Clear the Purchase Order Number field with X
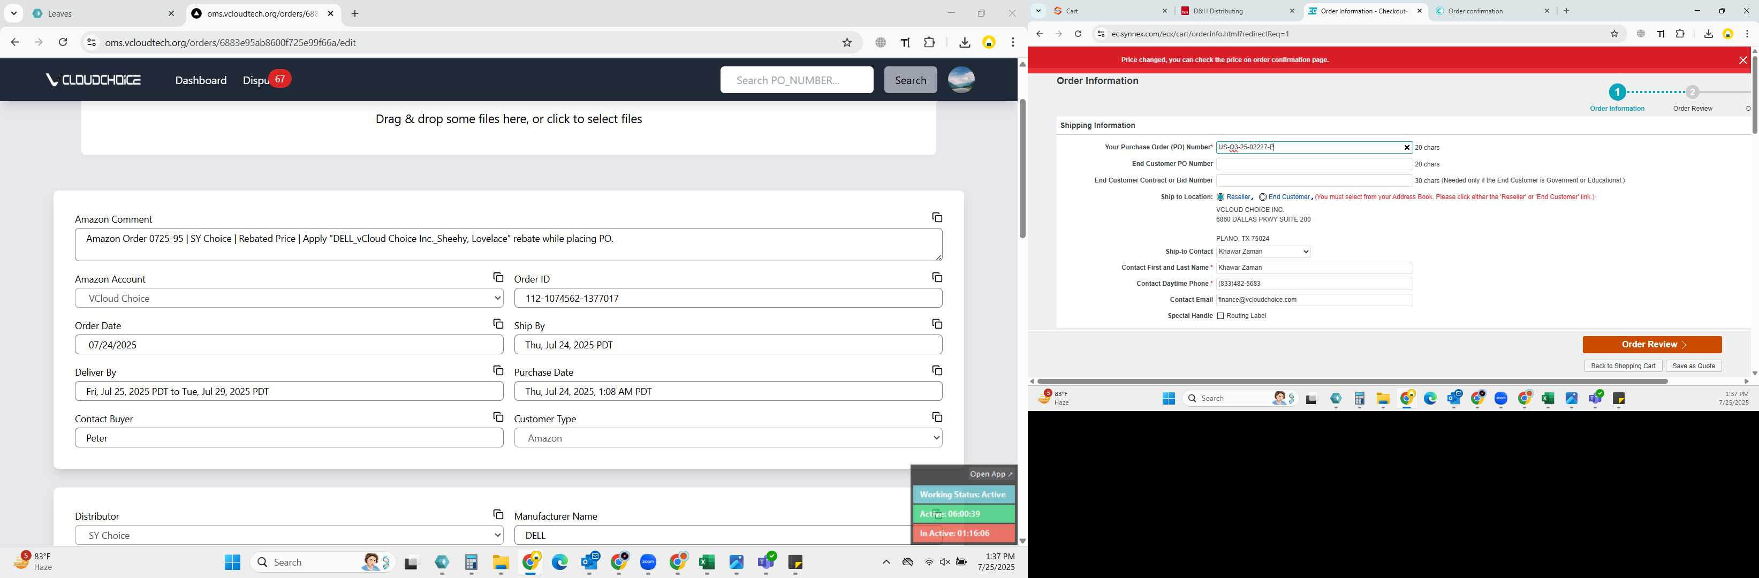The height and width of the screenshot is (578, 1759). pos(1406,147)
